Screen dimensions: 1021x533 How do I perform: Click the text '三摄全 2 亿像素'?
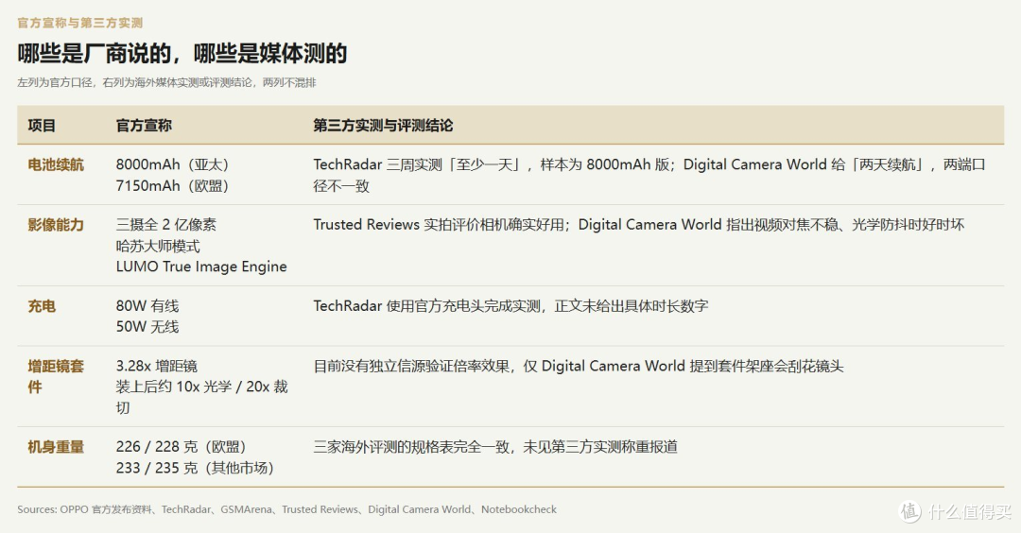[x=166, y=225]
